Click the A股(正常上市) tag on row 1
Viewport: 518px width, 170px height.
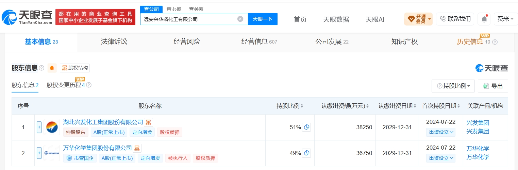point(109,132)
